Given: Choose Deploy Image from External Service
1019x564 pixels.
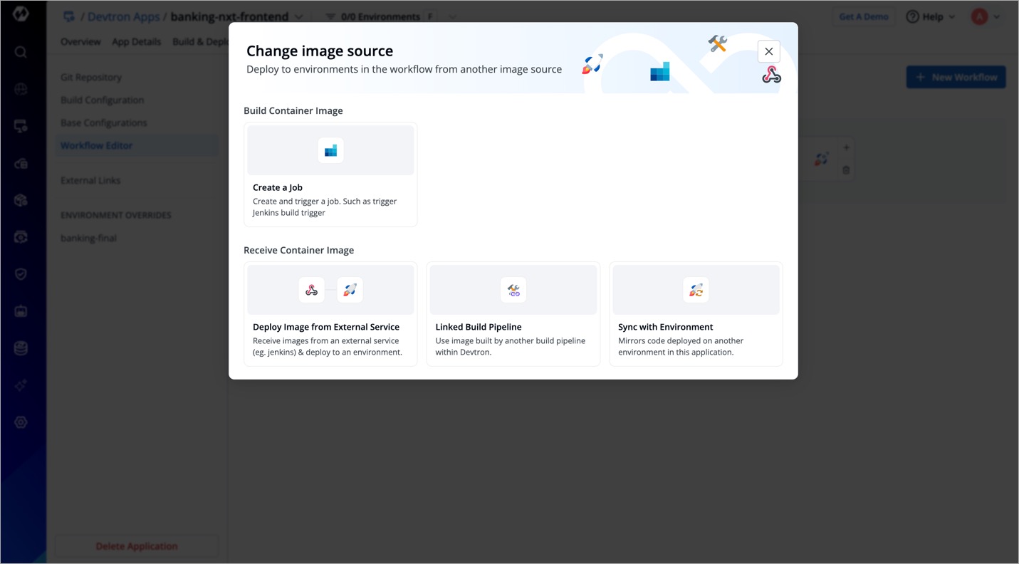Looking at the screenshot, I should [330, 314].
